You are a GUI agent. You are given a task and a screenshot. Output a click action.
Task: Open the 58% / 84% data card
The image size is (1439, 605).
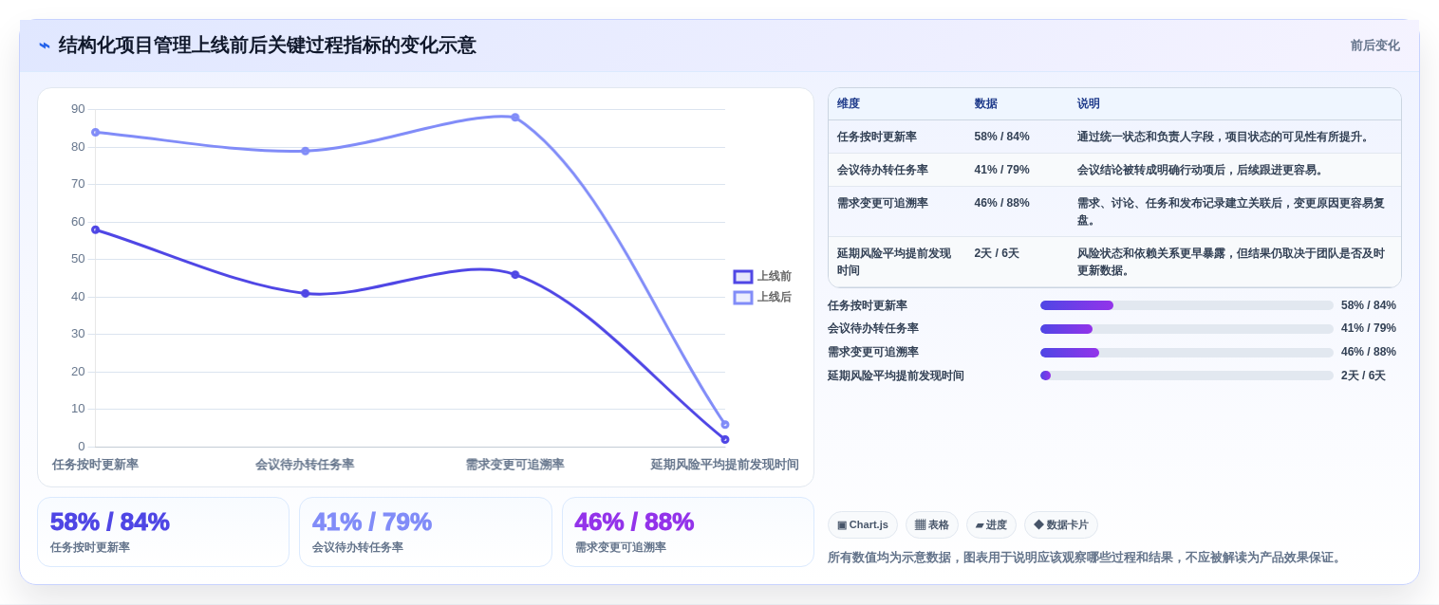[163, 532]
